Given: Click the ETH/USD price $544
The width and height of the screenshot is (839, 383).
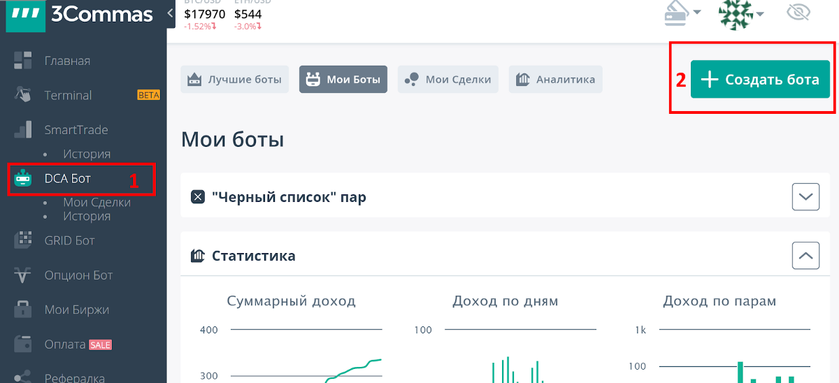Looking at the screenshot, I should 248,14.
